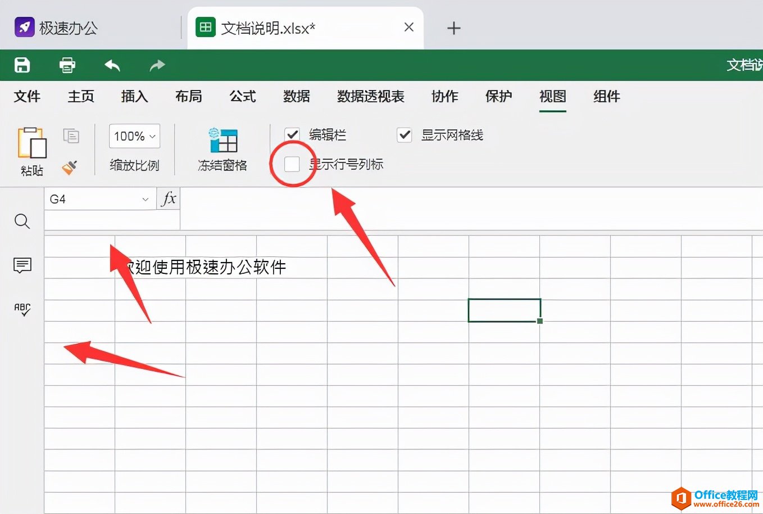Open the 冻结窗格 (Freeze Panes) tool

tap(223, 148)
